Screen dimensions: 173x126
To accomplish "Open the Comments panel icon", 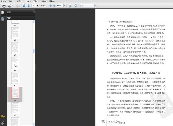I will [x=3, y=116].
